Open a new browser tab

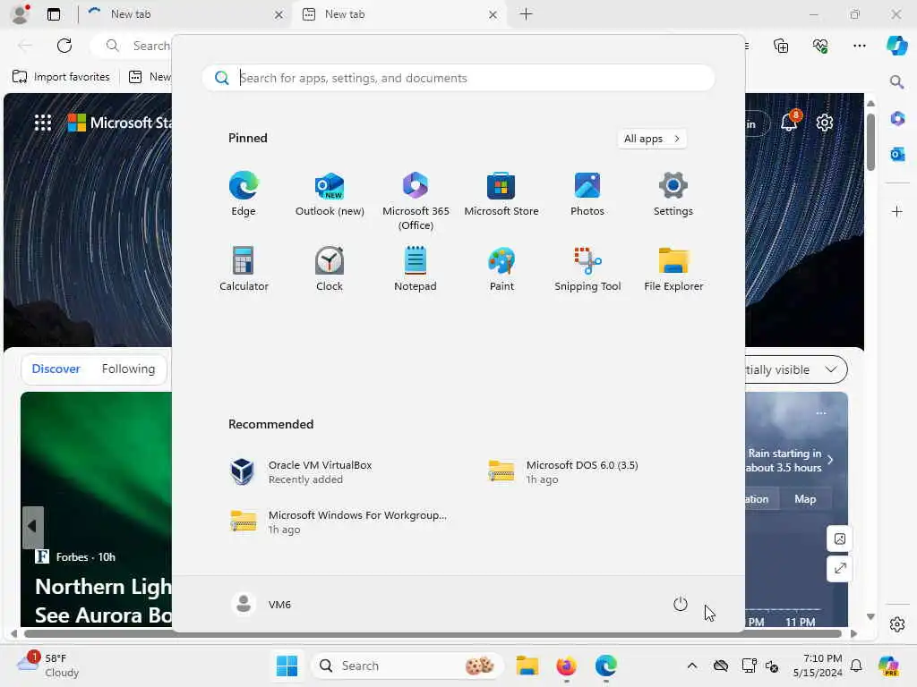[526, 14]
